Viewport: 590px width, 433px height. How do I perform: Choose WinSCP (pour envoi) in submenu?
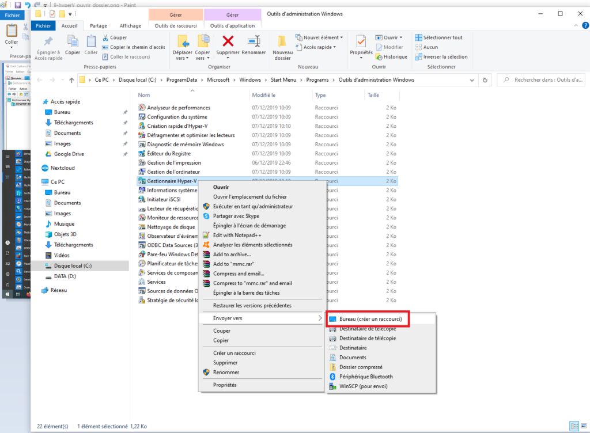[x=363, y=386]
